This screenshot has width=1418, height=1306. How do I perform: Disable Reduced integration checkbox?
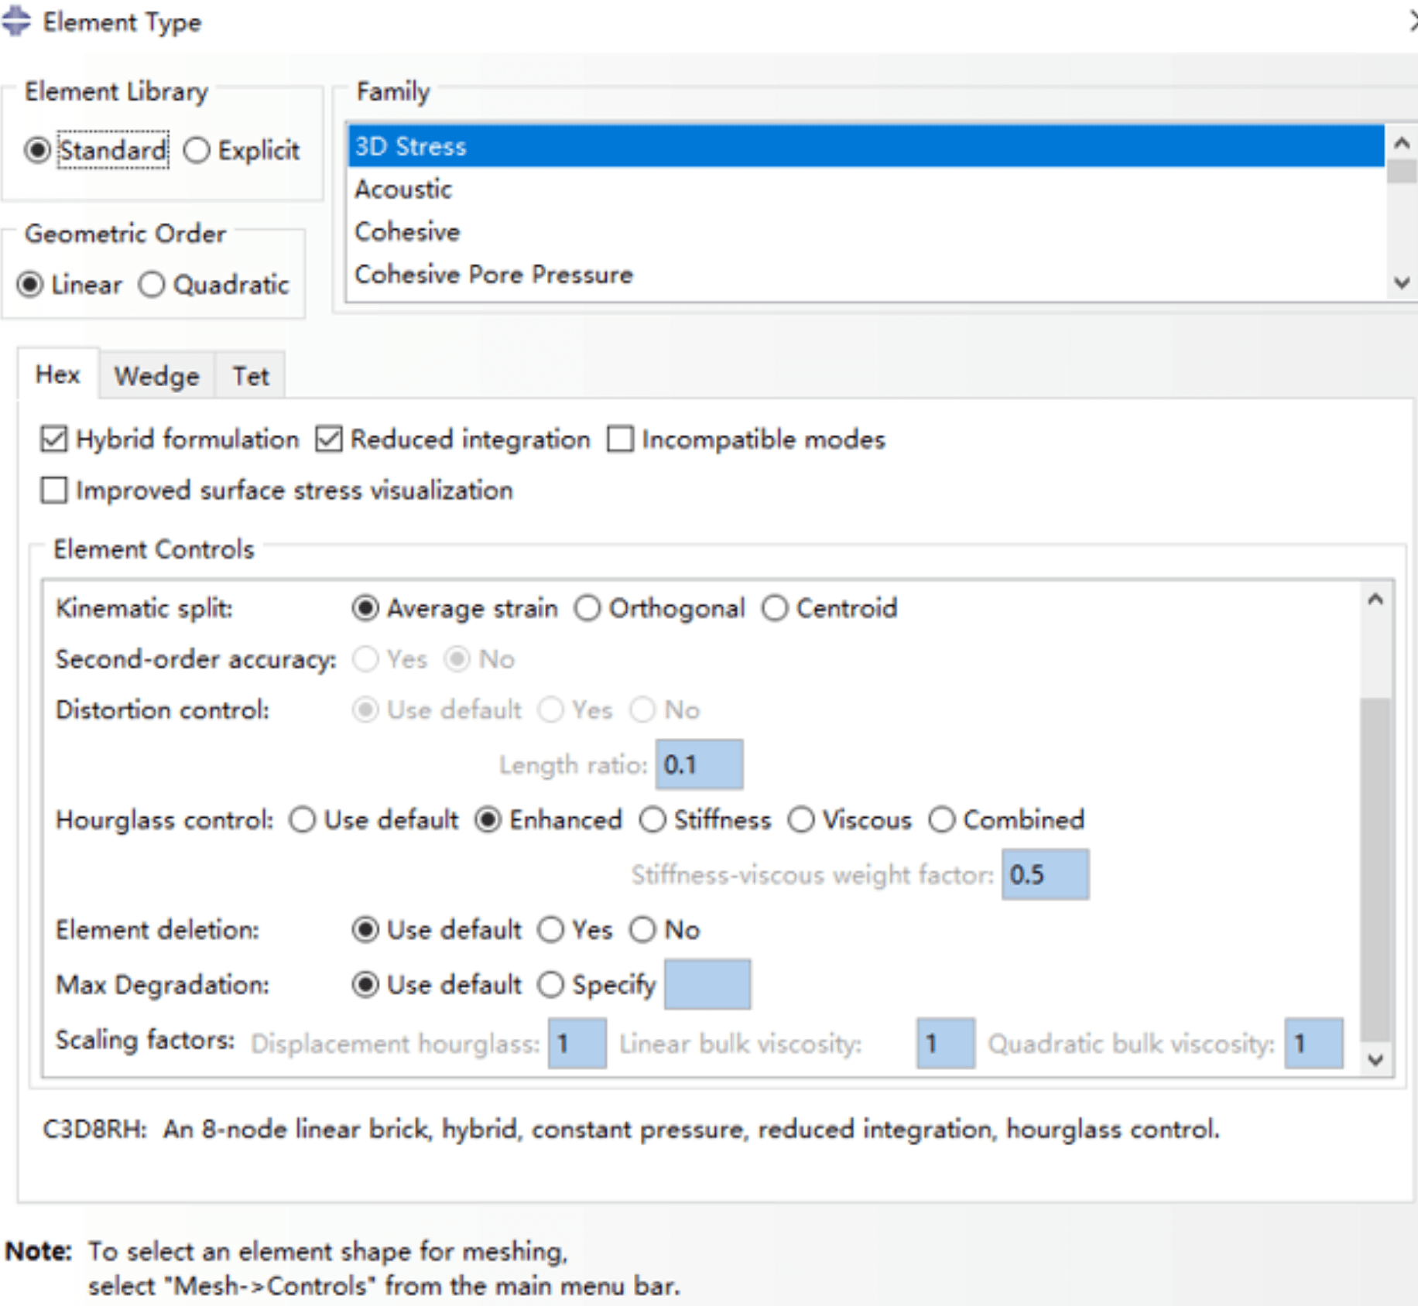329,439
